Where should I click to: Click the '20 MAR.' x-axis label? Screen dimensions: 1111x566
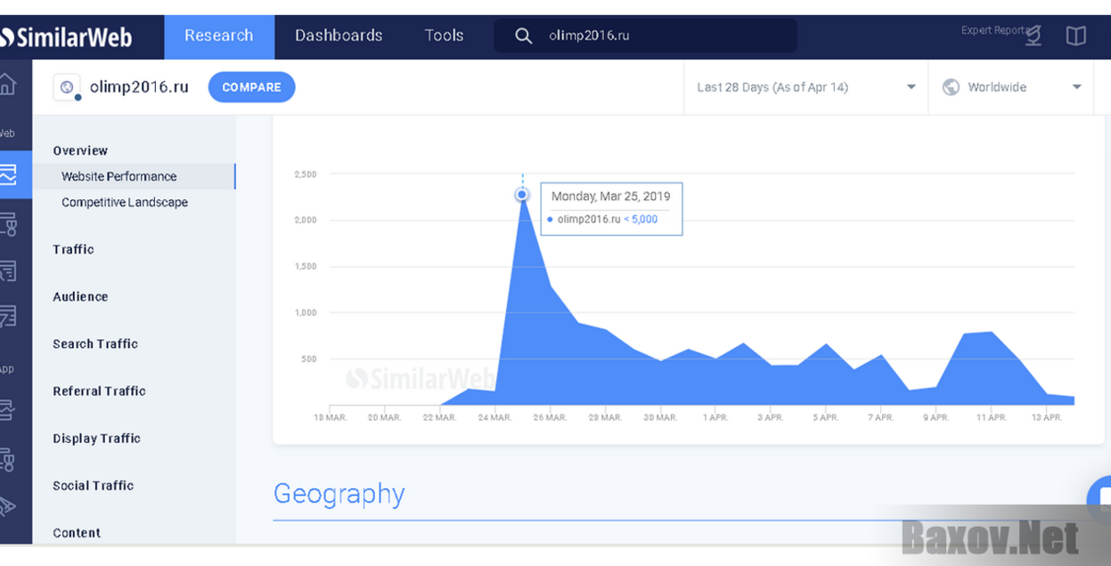point(385,417)
